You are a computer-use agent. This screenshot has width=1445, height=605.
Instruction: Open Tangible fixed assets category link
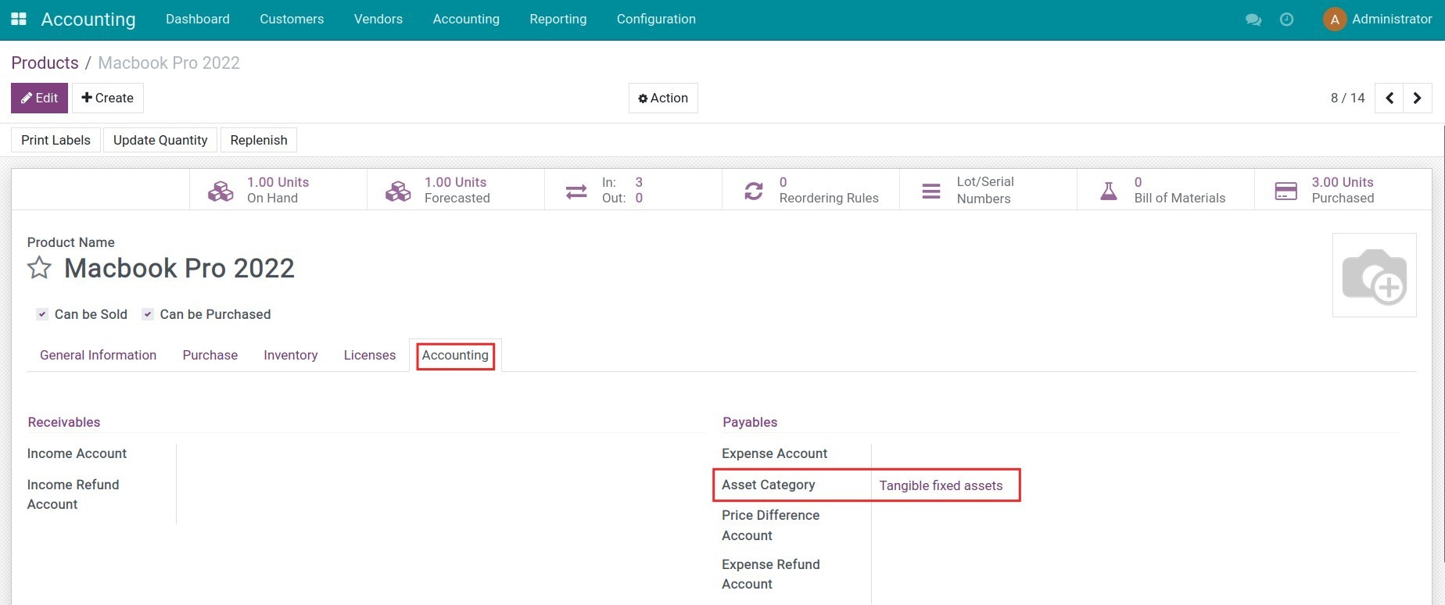click(941, 486)
